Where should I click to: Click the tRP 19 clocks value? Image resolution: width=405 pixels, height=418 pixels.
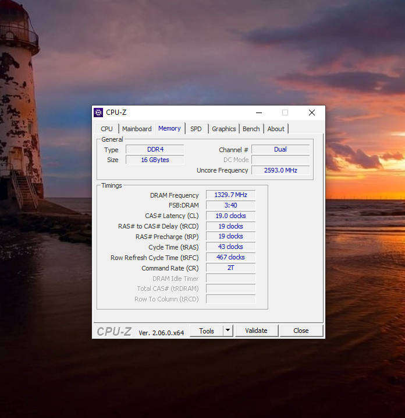click(230, 236)
